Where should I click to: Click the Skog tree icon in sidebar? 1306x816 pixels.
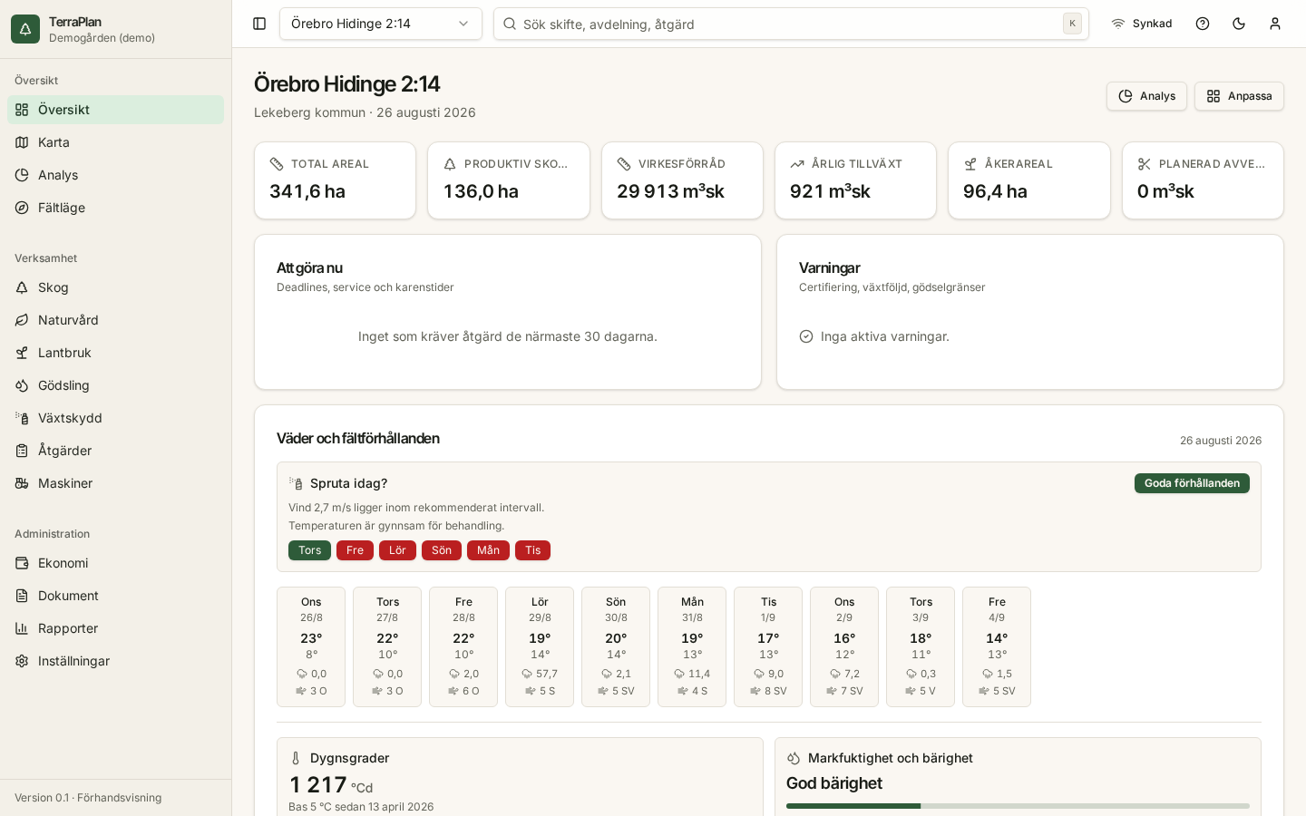point(22,287)
